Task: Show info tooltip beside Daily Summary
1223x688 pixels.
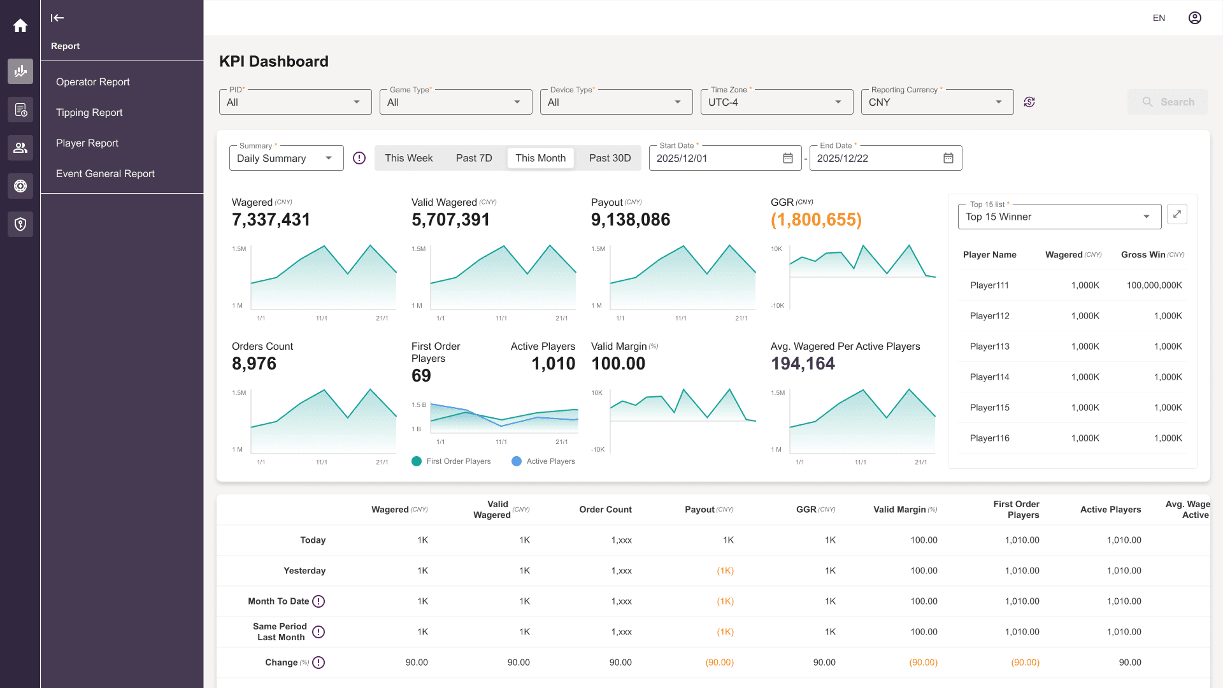Action: coord(359,158)
